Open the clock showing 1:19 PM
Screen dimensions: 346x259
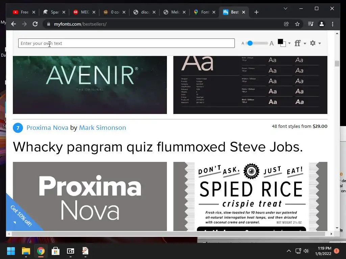click(x=323, y=251)
